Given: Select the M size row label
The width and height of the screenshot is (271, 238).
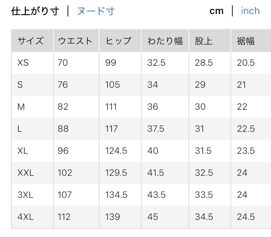Looking at the screenshot, I should point(21,107).
